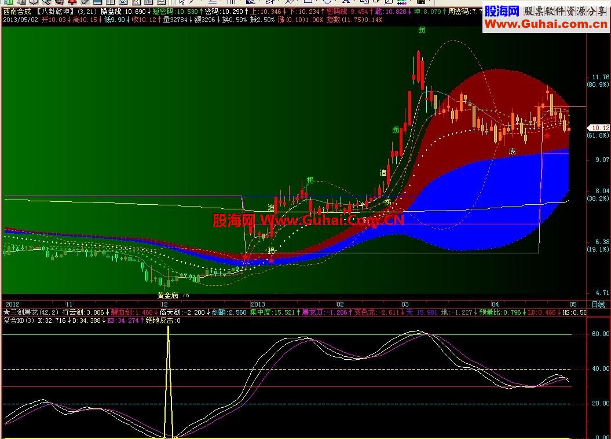611x439 pixels.
Task: Jump to the 12 month marker
Action: [164, 304]
